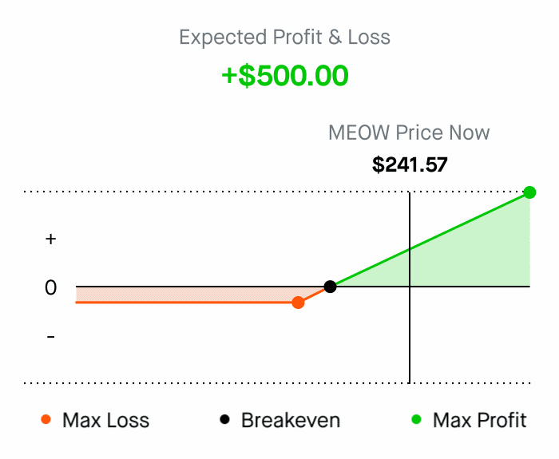Select the Max Loss legend label
Image resolution: width=559 pixels, height=459 pixels.
pyautogui.click(x=105, y=420)
